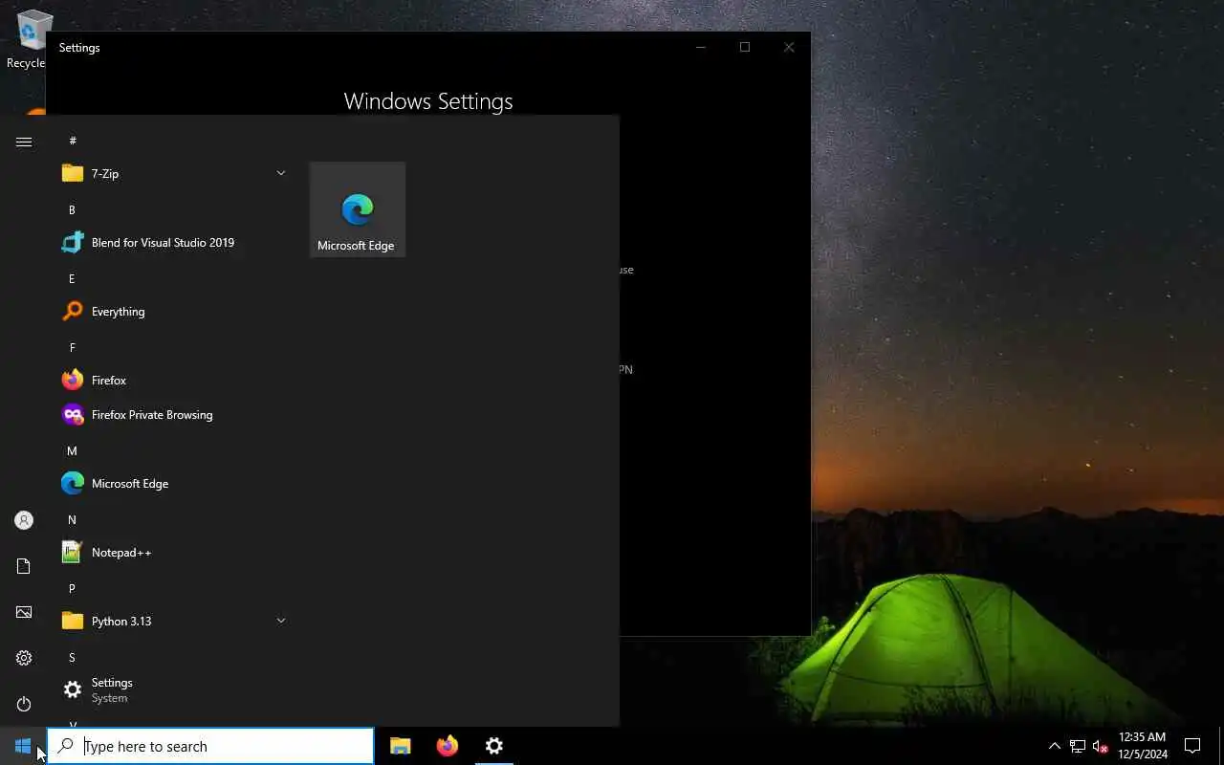Click the Power icon in Start sidebar
This screenshot has height=765, width=1224.
24,704
